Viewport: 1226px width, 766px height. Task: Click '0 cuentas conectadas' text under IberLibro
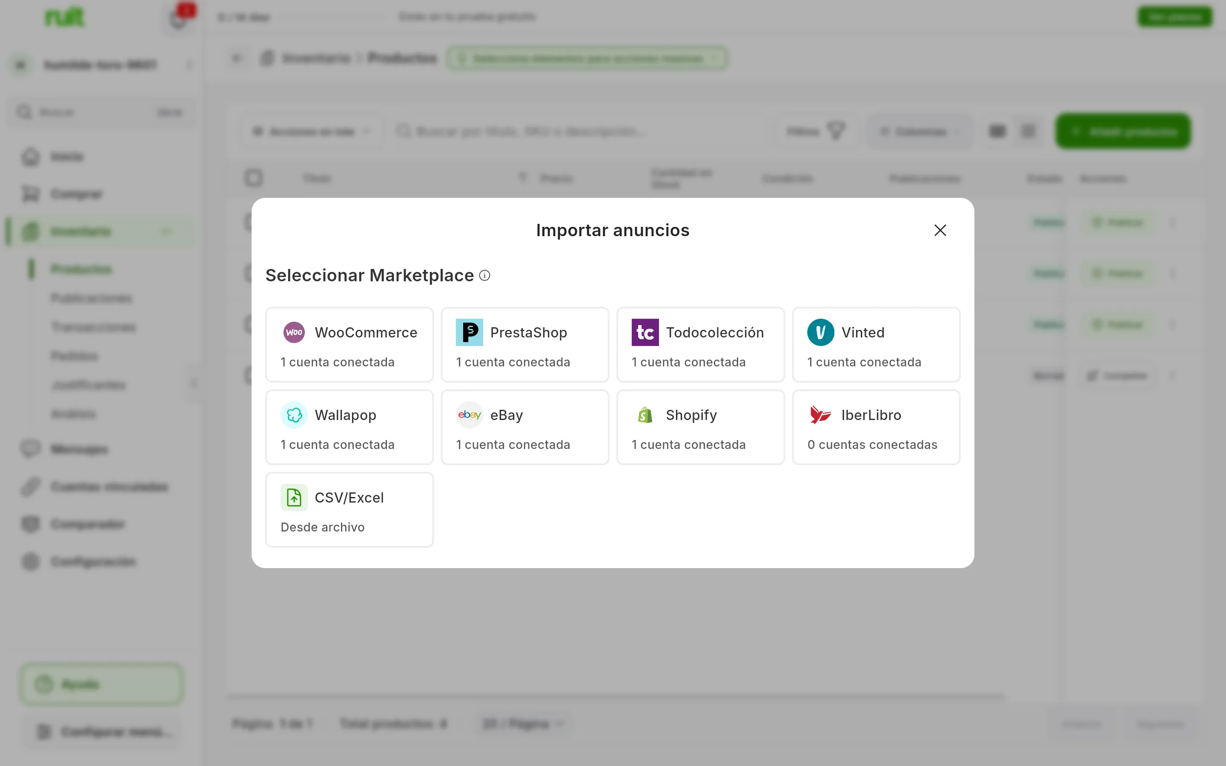coord(872,445)
